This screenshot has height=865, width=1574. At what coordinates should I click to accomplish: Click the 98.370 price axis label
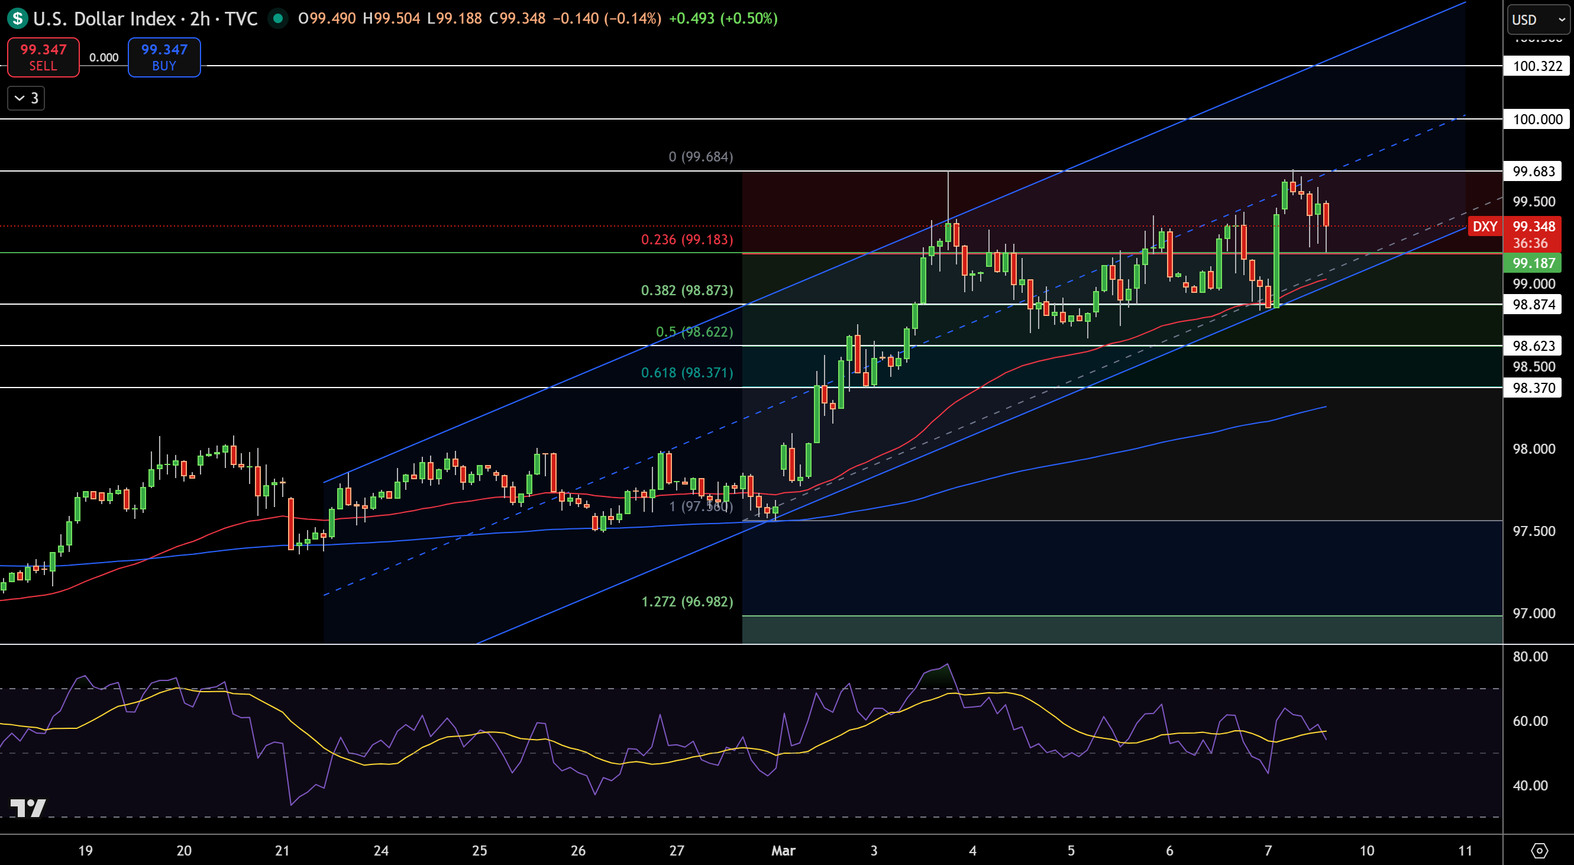[1533, 388]
